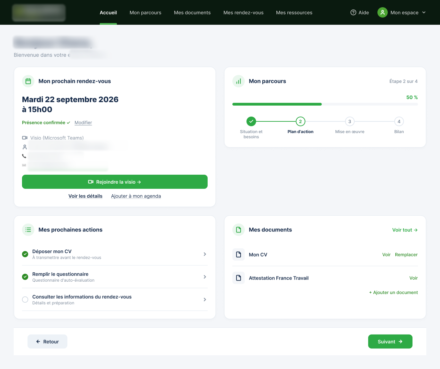Click the video camera icon beside Visio
The image size is (440, 369).
tap(25, 138)
